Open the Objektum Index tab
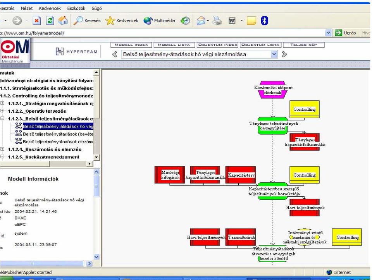 218,45
